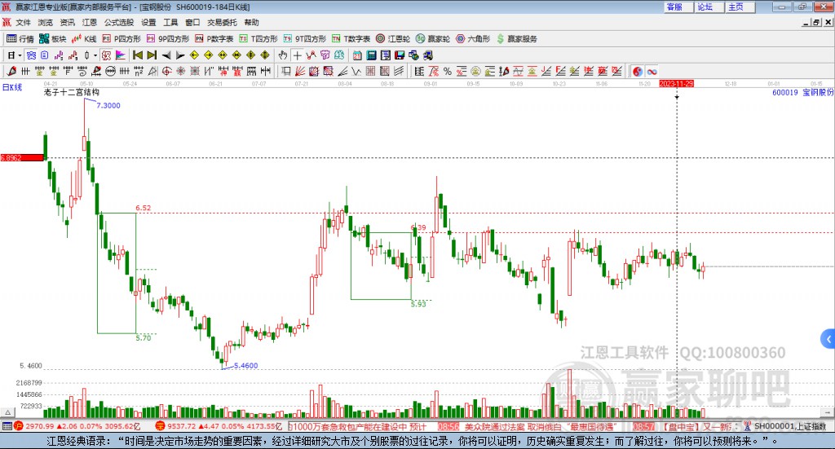This screenshot has width=835, height=449.
Task: Toggle the pink flag chart icon
Action: [x=121, y=55]
